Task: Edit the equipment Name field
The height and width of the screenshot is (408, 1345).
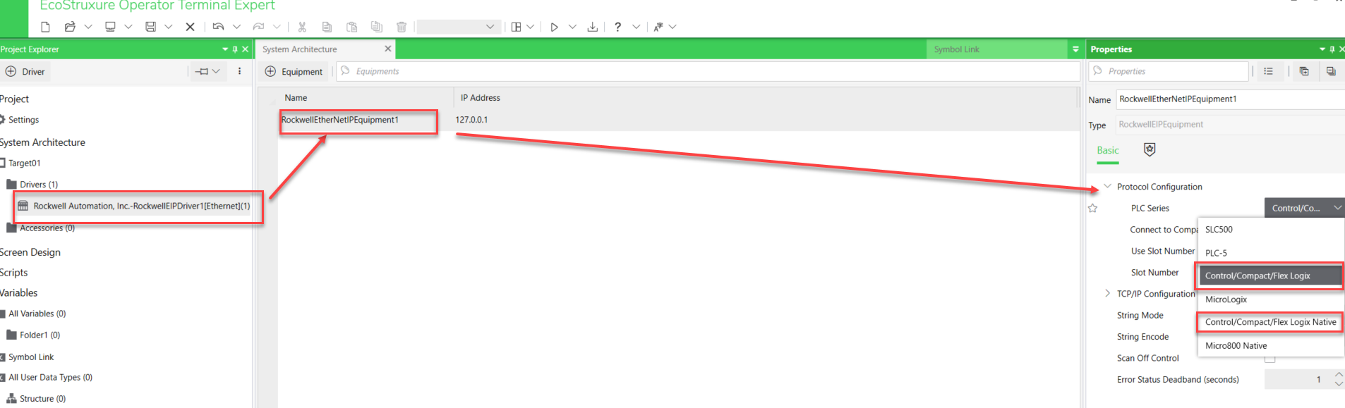Action: tap(1230, 99)
